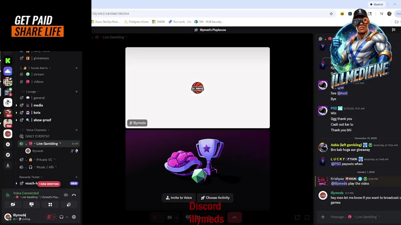Open microphone input options dropdown arrow
The image size is (401, 225).
[x=54, y=217]
